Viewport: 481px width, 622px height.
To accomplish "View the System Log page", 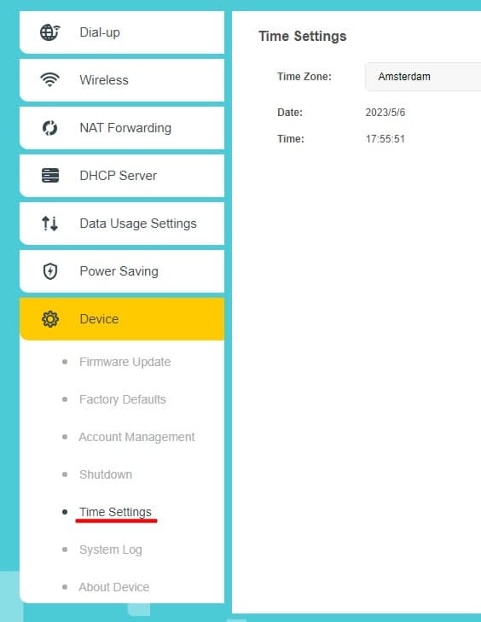I will click(111, 549).
